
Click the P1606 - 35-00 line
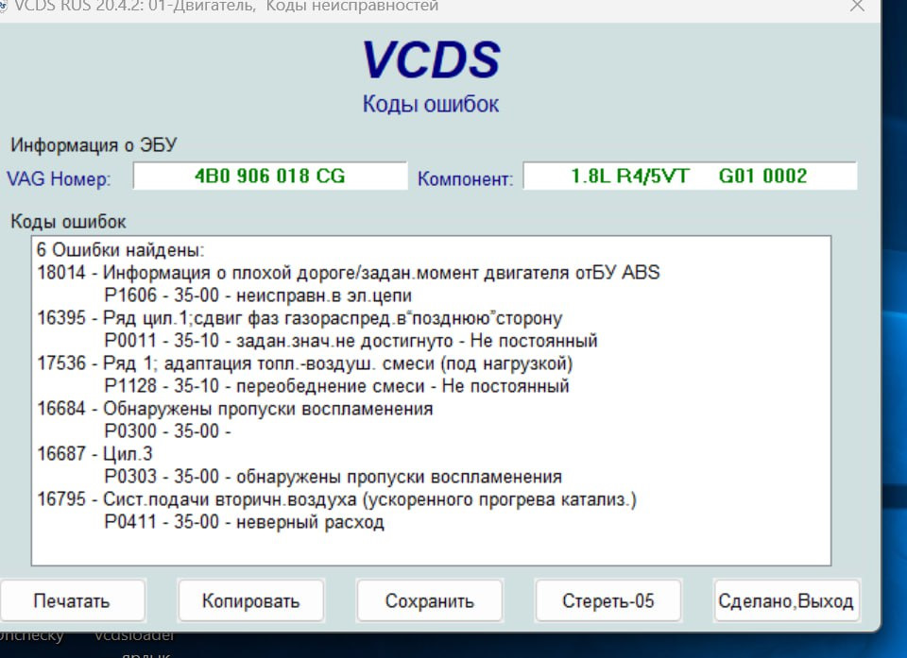(x=258, y=295)
